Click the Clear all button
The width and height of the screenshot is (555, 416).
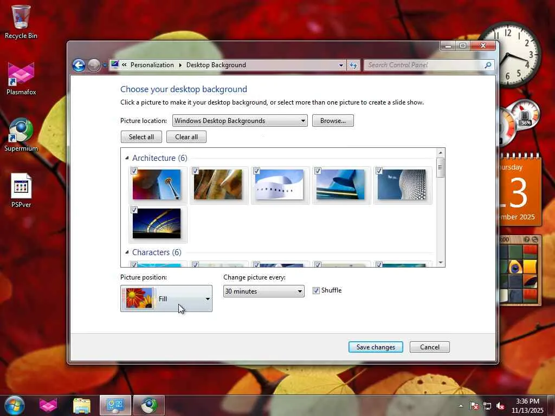(186, 137)
